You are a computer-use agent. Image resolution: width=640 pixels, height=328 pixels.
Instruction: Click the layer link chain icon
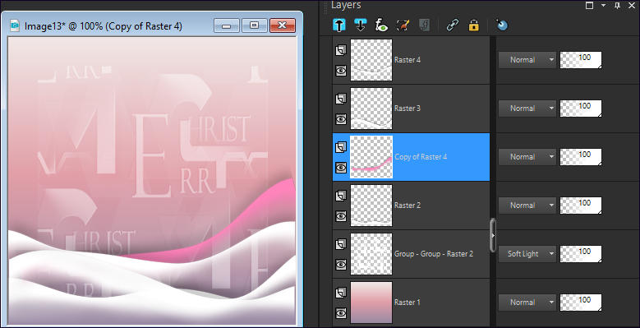click(x=452, y=25)
